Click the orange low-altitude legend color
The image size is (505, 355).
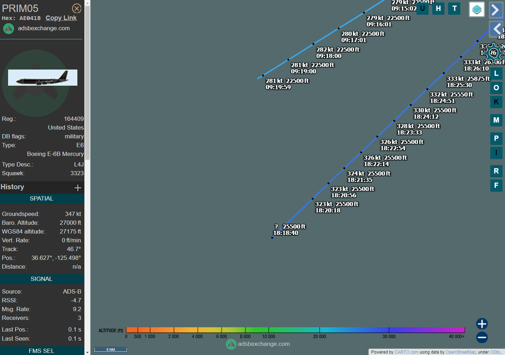132,330
